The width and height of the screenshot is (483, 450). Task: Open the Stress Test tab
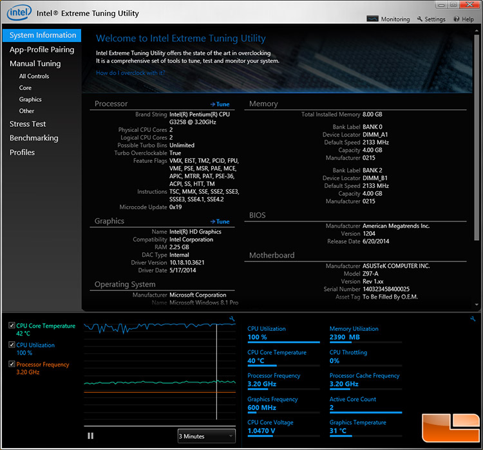pyautogui.click(x=28, y=124)
